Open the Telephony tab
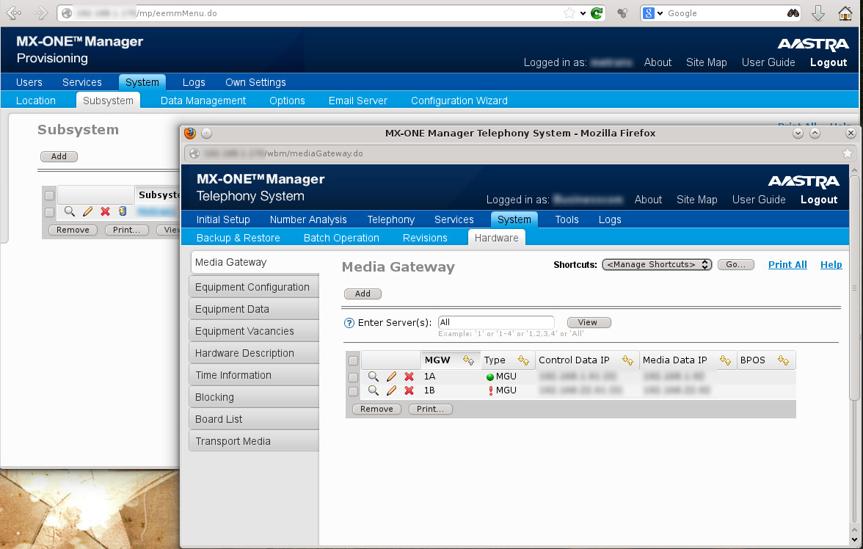This screenshot has height=549, width=863. [x=390, y=219]
